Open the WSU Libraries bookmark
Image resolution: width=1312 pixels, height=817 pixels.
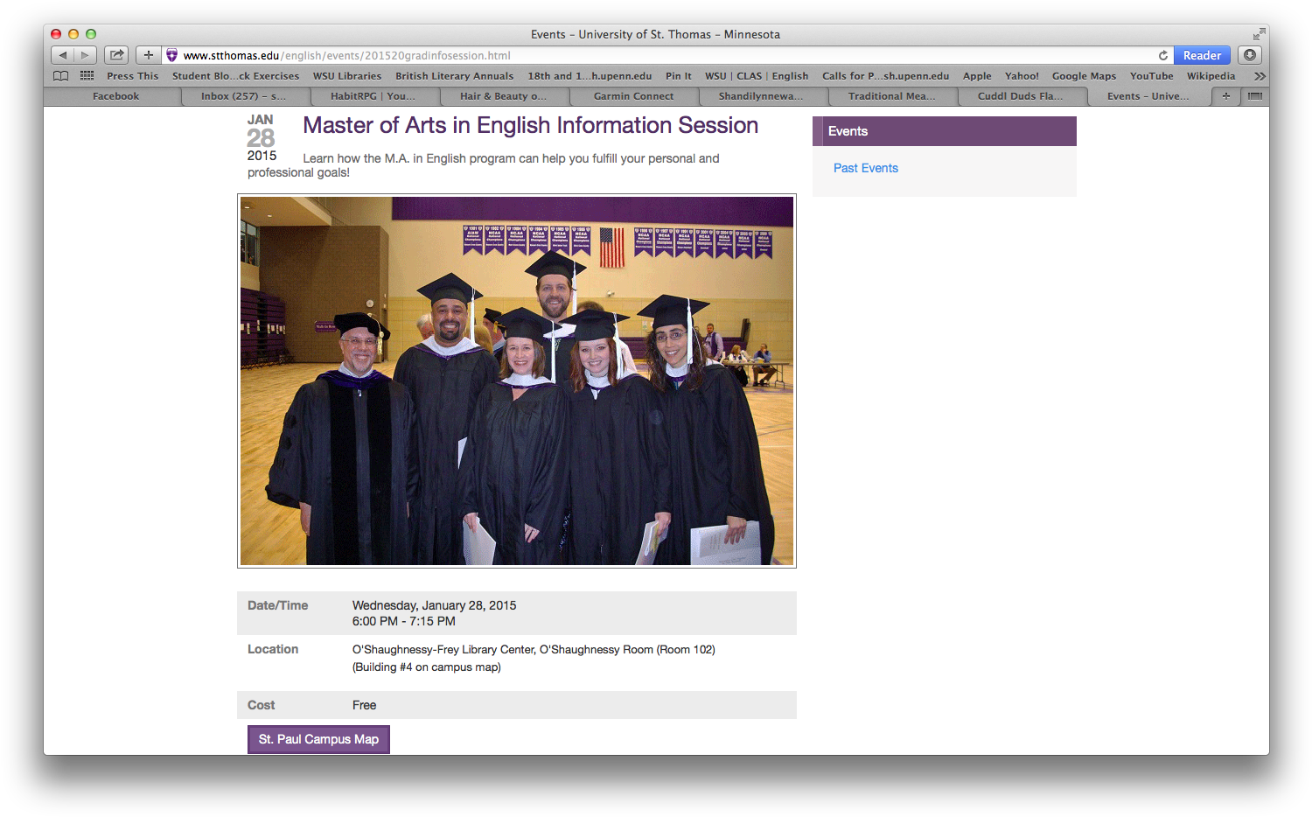347,76
